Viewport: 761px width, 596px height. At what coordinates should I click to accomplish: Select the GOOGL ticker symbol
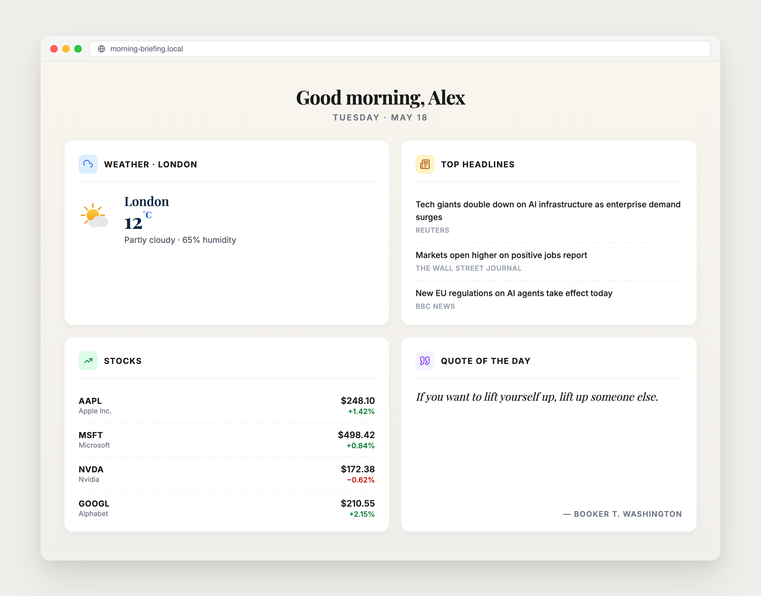coord(94,503)
